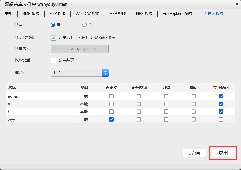The height and width of the screenshot is (170, 241).
Task: Uncheck 自定义 for user wyy
Action: tap(111, 119)
